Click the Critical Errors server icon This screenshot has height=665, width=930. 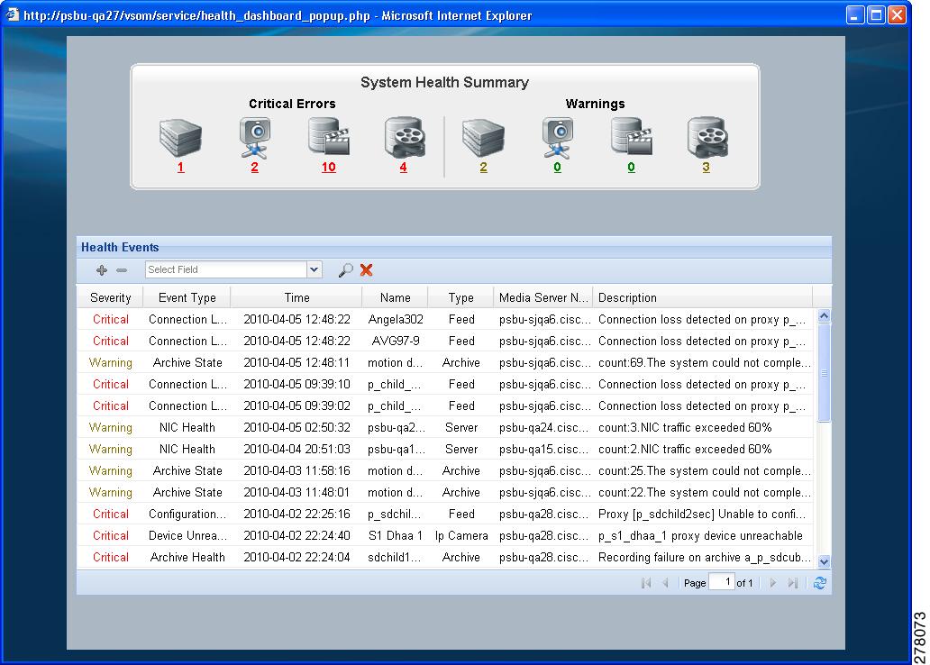point(178,137)
